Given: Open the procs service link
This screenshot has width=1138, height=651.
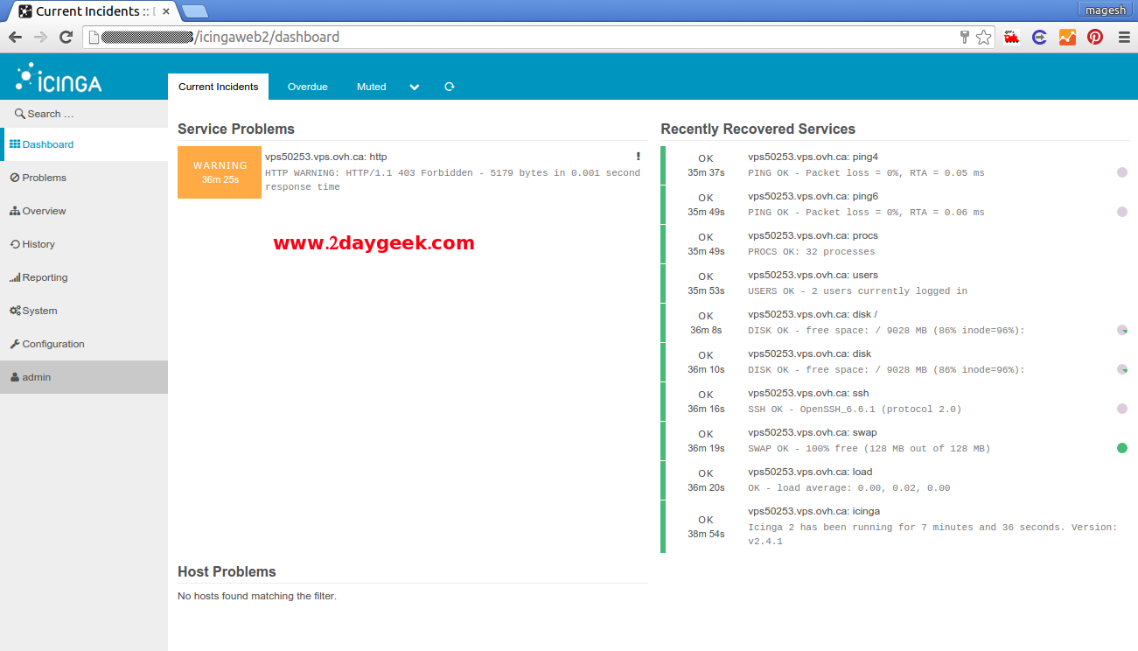Looking at the screenshot, I should (813, 235).
